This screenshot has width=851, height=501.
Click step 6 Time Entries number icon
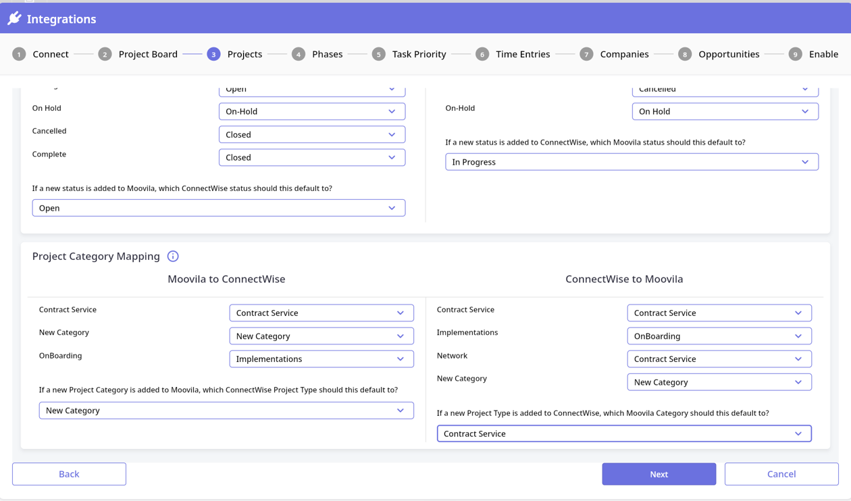(482, 54)
